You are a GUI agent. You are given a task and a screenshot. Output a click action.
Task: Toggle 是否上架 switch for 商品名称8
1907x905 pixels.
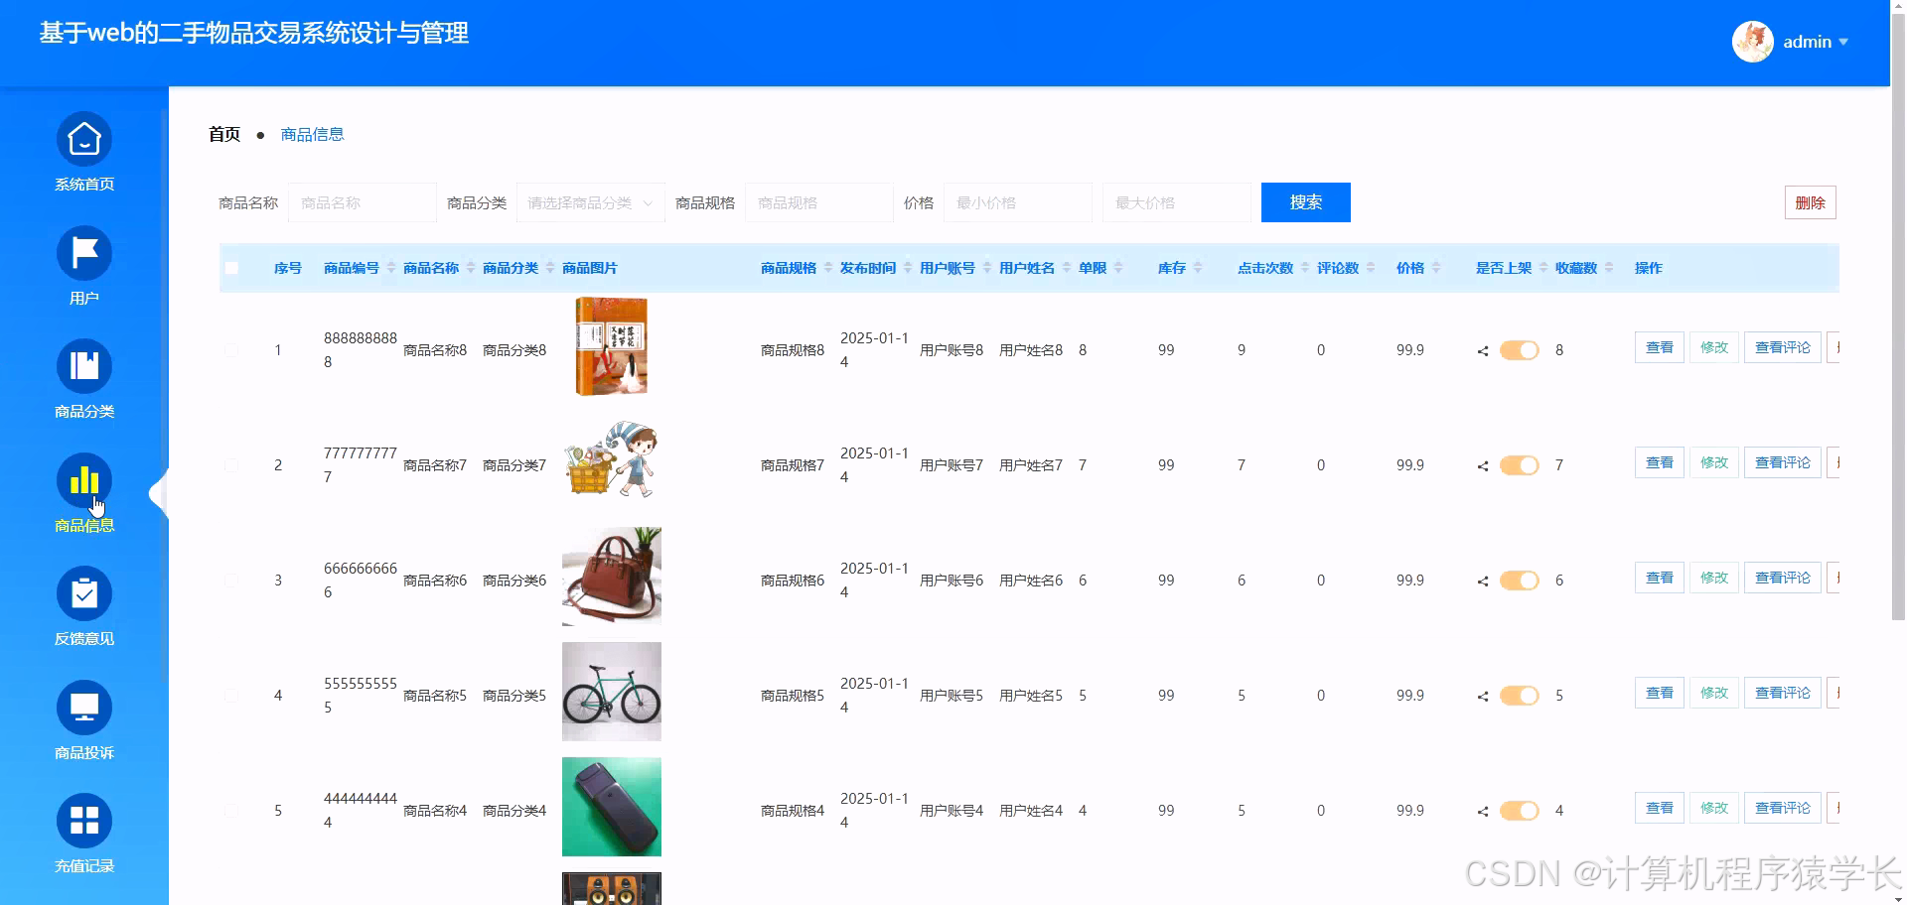1520,350
